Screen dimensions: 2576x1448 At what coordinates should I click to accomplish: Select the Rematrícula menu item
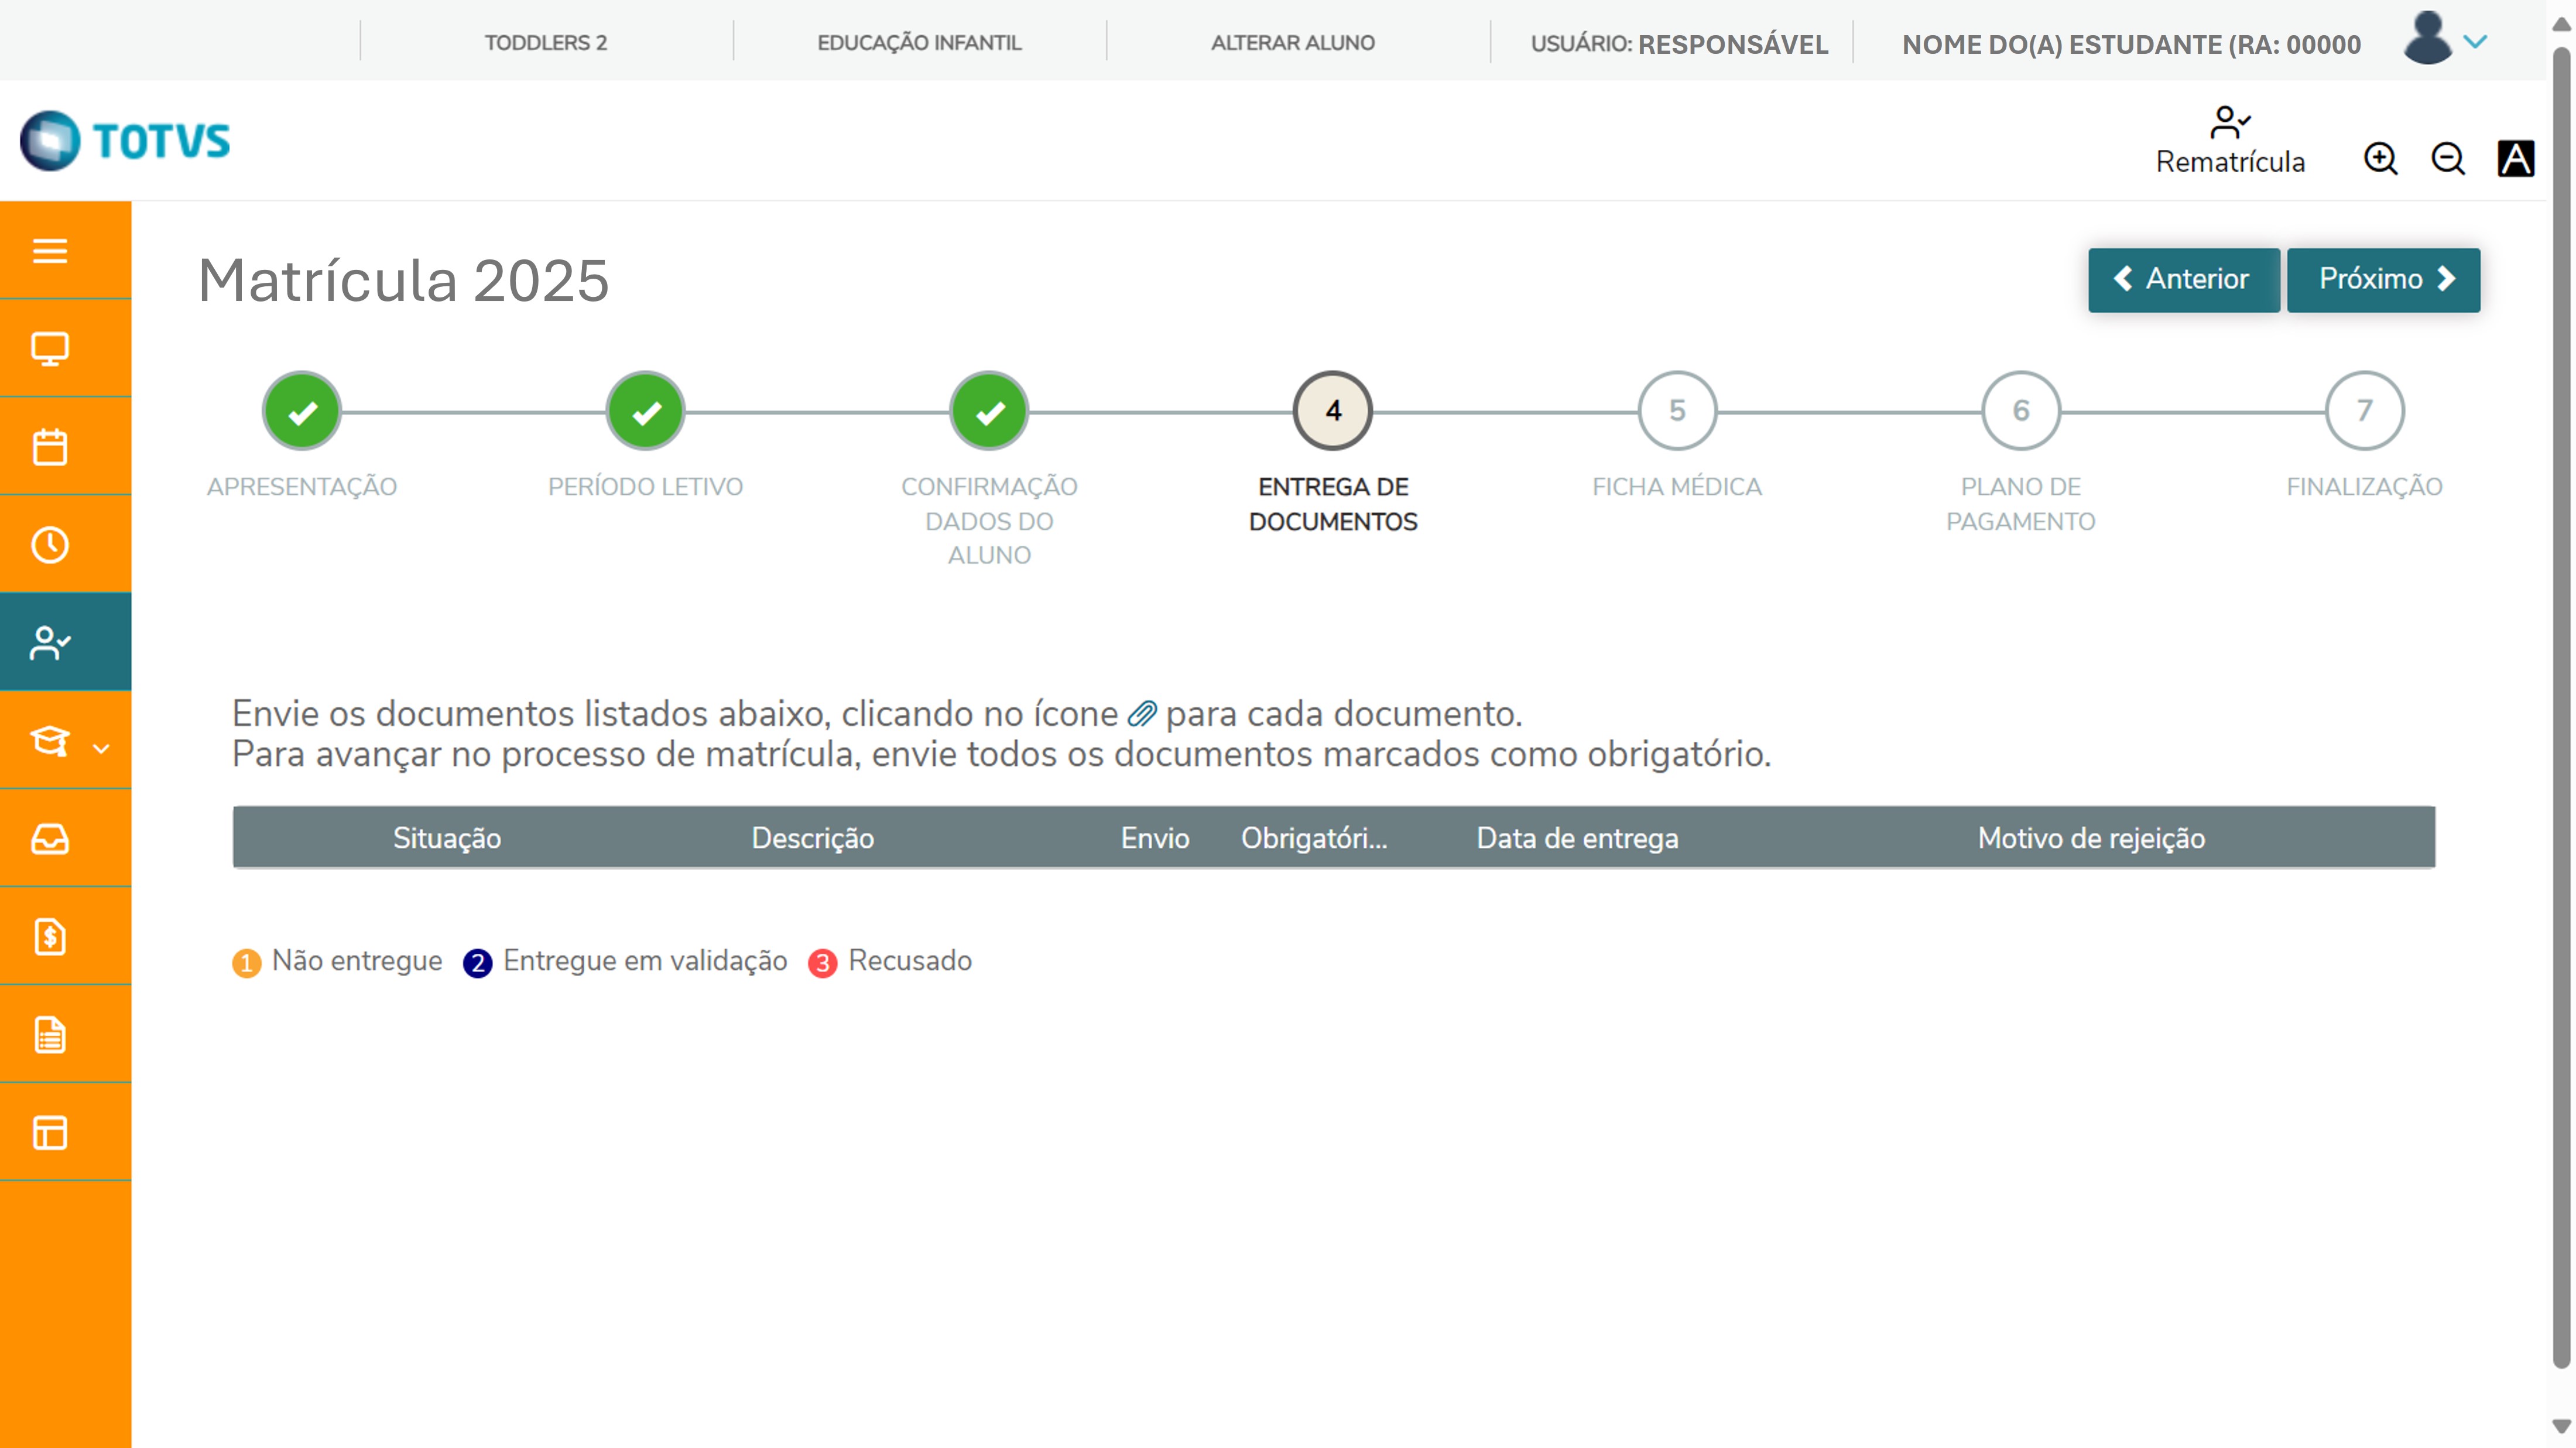(2229, 141)
